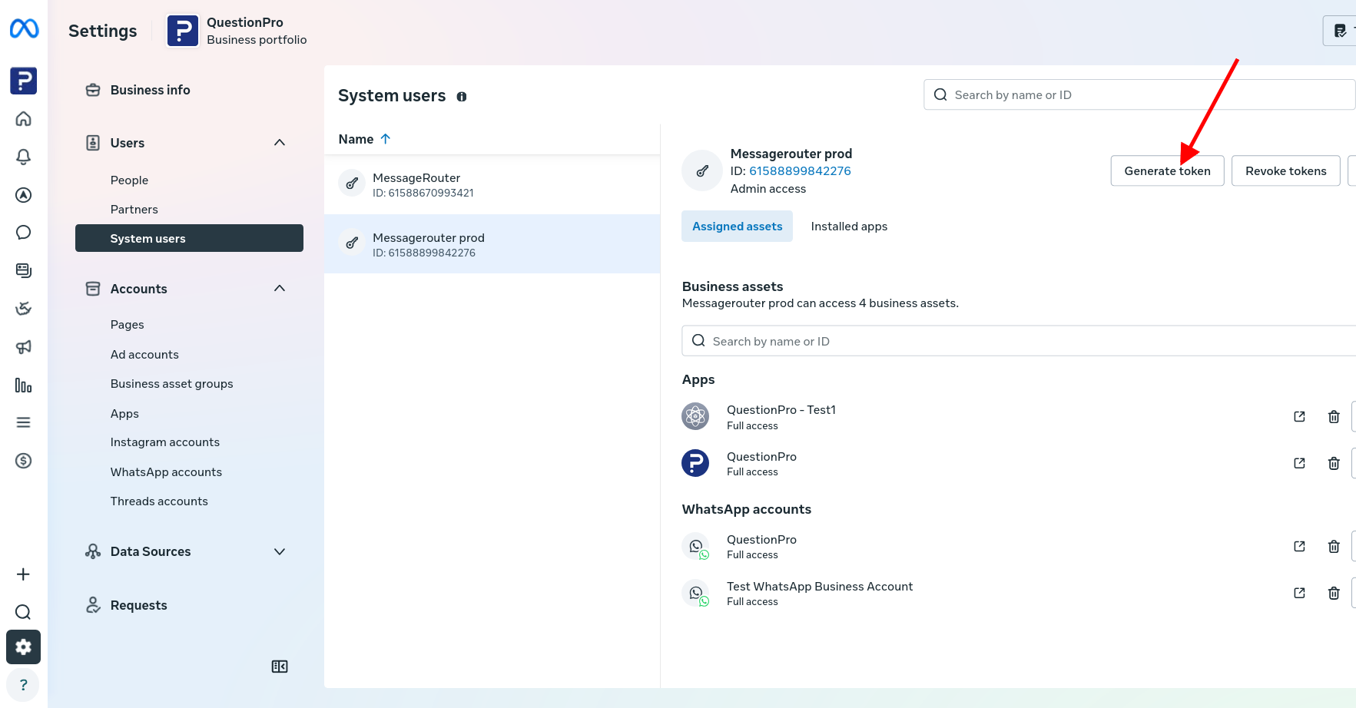Switch to the Installed apps tab
The image size is (1356, 708).
coord(849,227)
